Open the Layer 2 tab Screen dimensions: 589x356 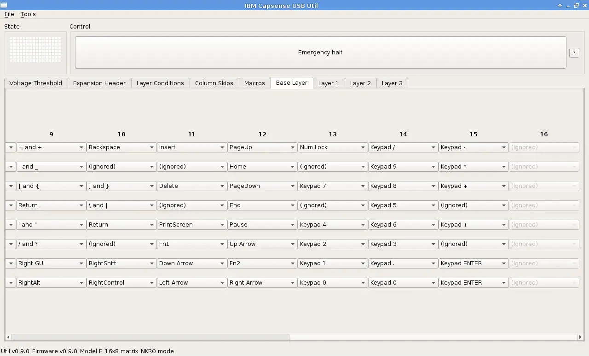tap(360, 83)
